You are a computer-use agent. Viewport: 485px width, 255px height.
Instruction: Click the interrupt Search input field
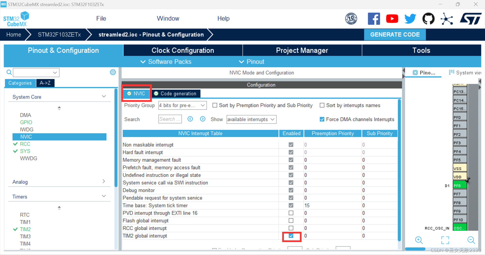point(170,119)
